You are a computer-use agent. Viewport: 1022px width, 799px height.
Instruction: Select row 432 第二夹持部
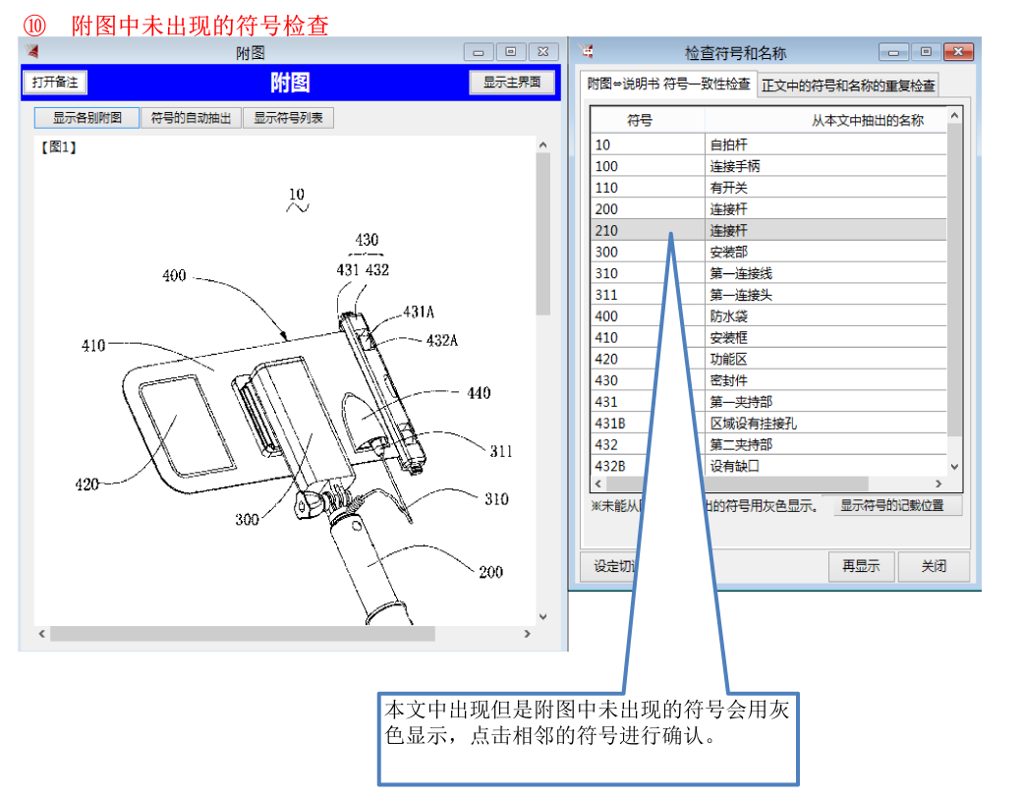tap(768, 445)
